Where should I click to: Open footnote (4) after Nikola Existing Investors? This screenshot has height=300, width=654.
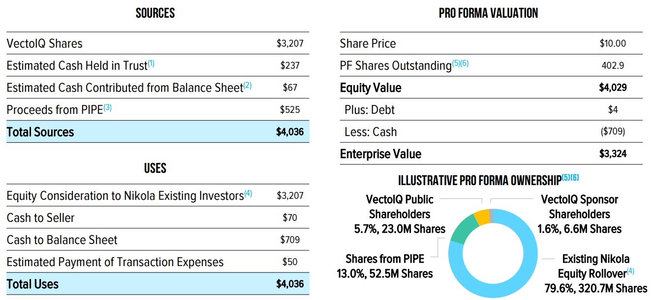tap(248, 193)
